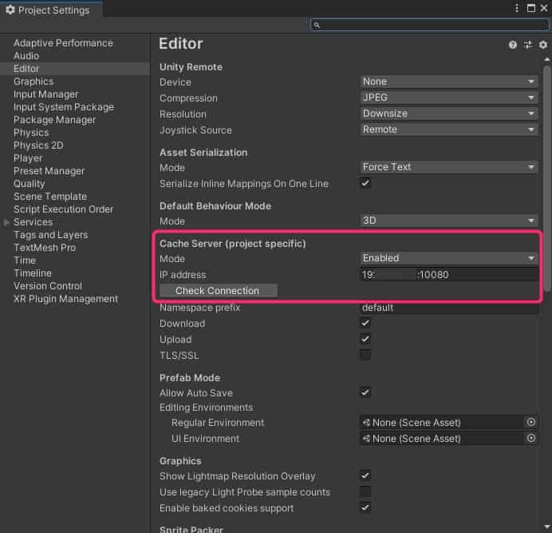The width and height of the screenshot is (552, 533).
Task: Click the search magnifier icon
Action: [x=317, y=25]
